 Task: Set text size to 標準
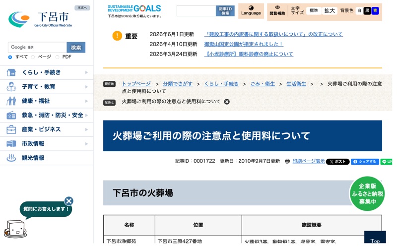coord(314,10)
